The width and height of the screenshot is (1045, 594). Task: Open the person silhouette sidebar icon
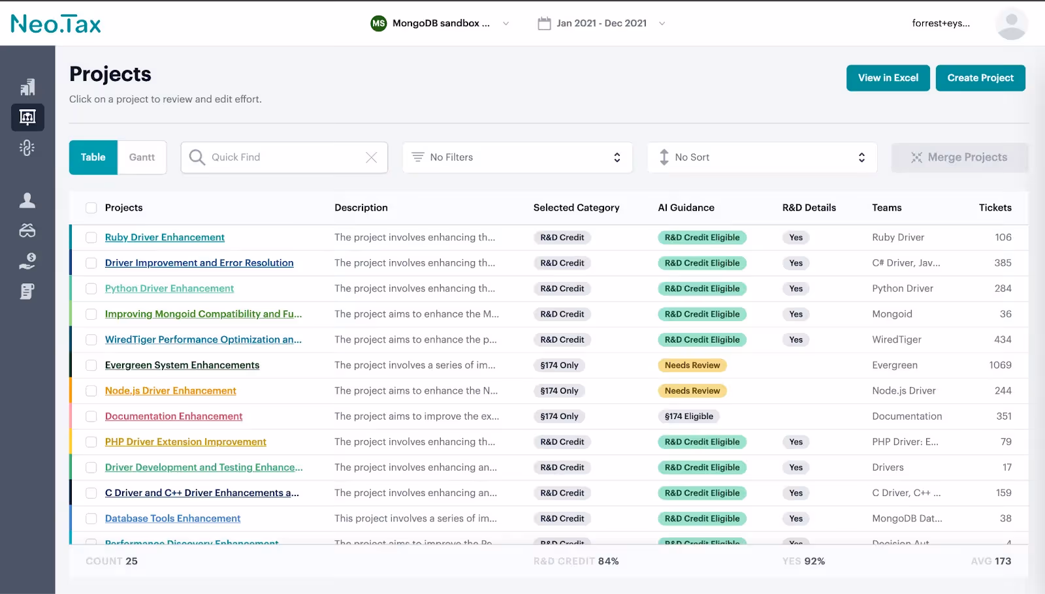(x=27, y=200)
